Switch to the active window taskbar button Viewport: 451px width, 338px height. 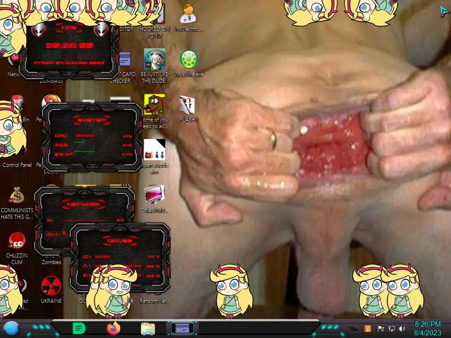pyautogui.click(x=182, y=328)
